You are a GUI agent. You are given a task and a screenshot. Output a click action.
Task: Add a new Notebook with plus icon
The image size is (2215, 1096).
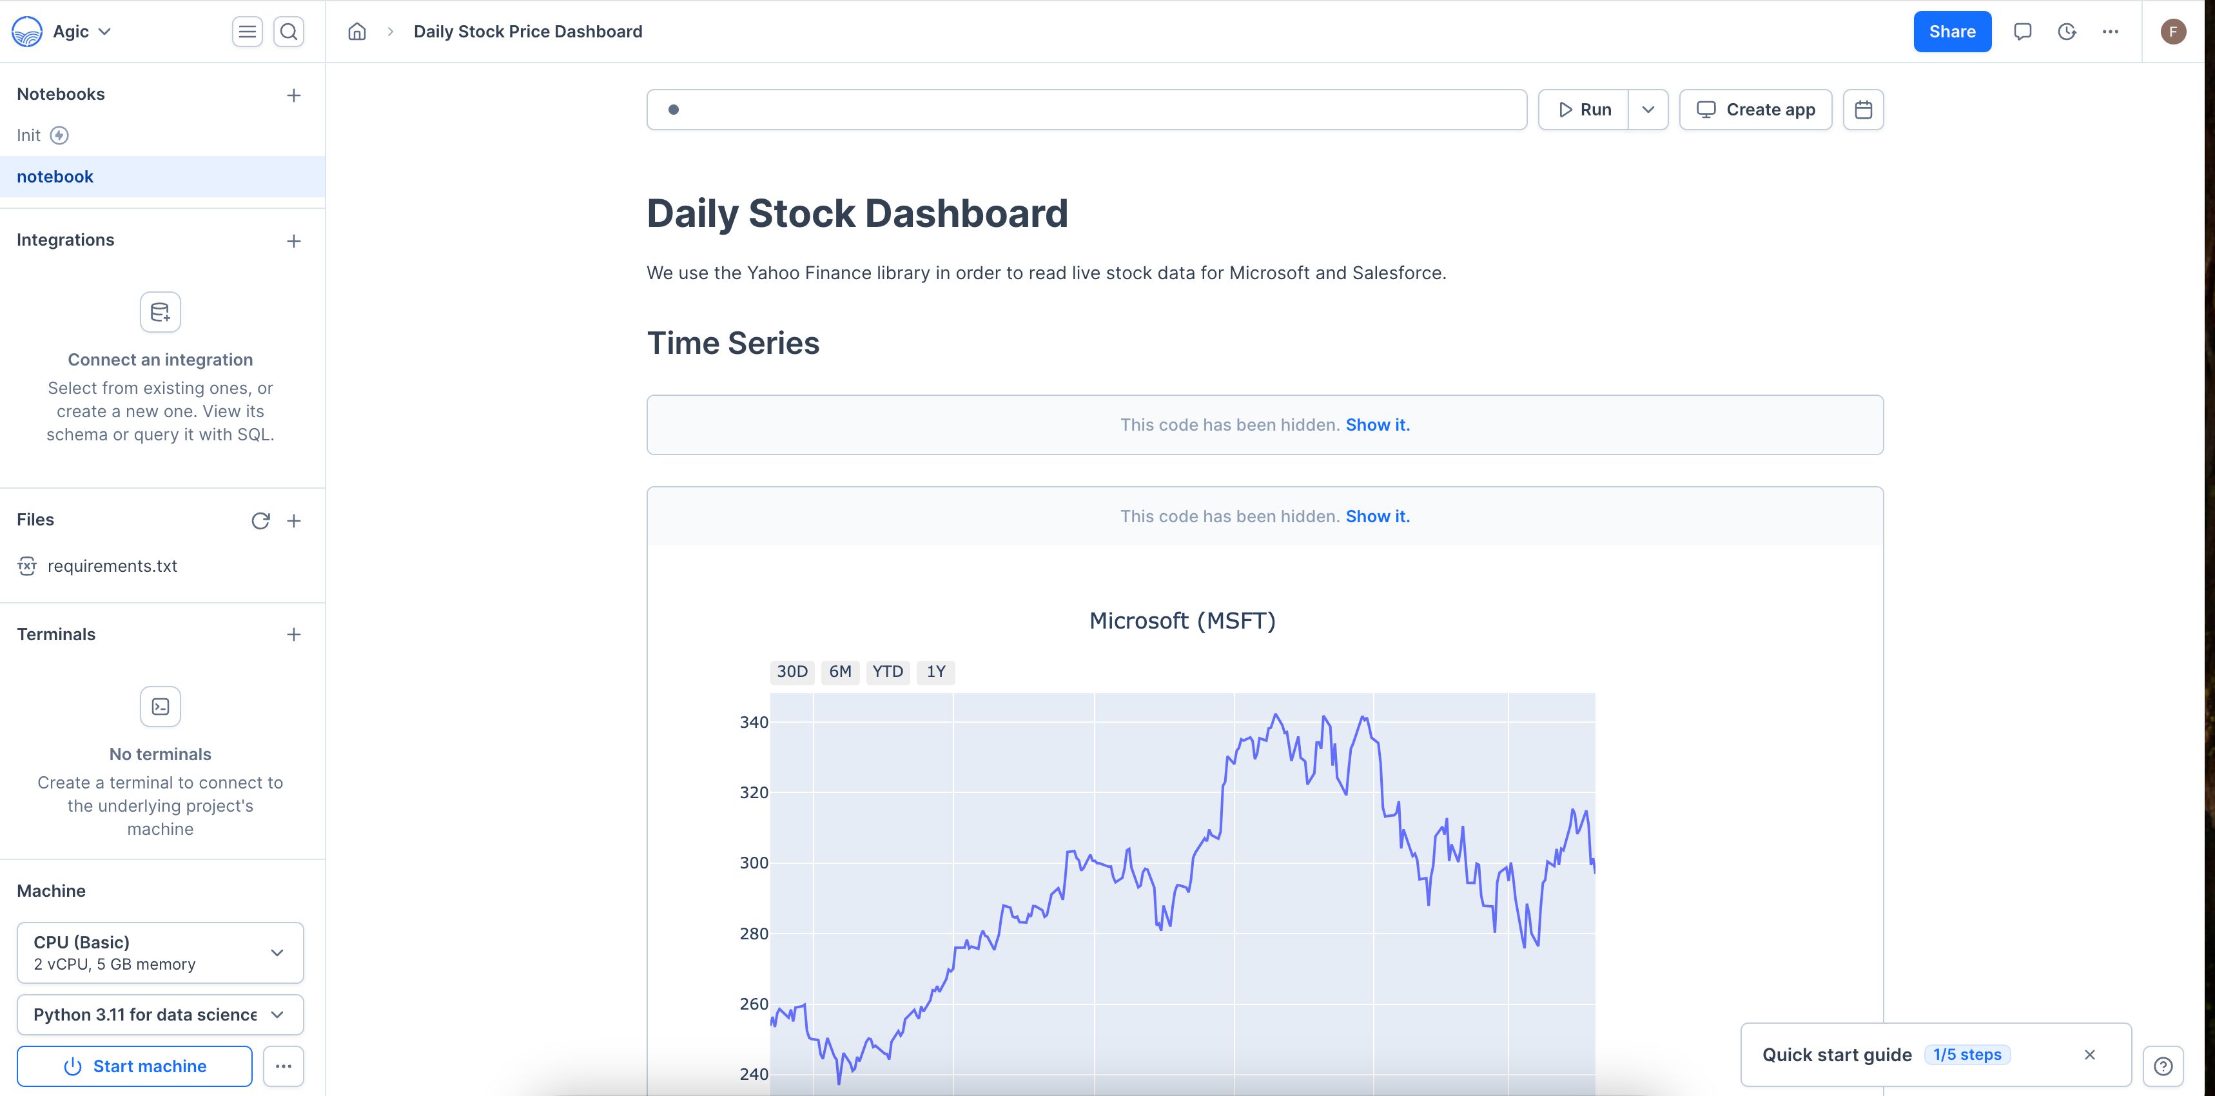tap(294, 95)
